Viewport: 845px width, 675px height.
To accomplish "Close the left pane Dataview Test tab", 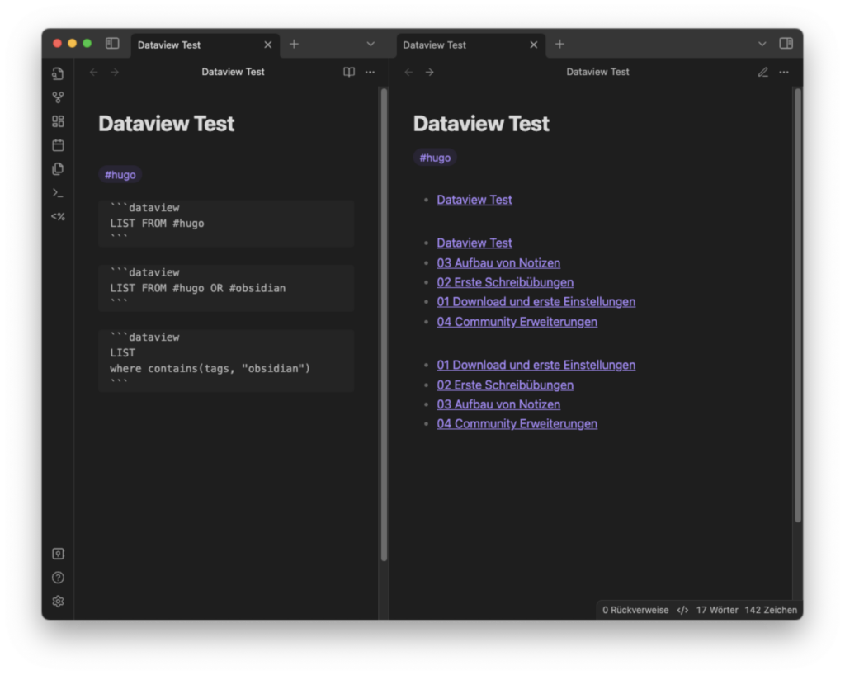I will click(268, 45).
